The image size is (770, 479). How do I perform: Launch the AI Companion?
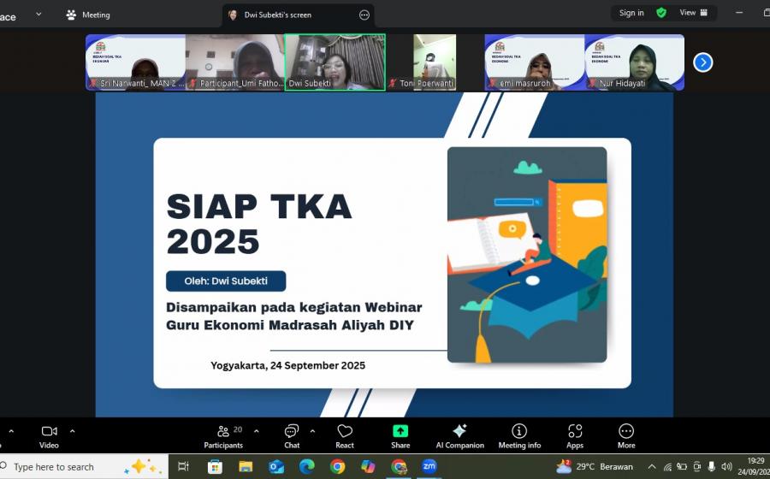[x=459, y=435]
